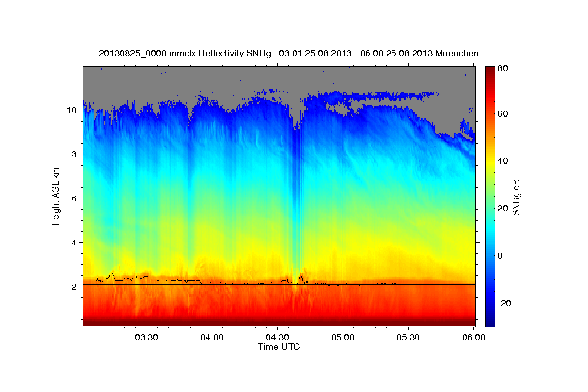Click the colorbar value label 60
The width and height of the screenshot is (588, 392).
tap(503, 114)
